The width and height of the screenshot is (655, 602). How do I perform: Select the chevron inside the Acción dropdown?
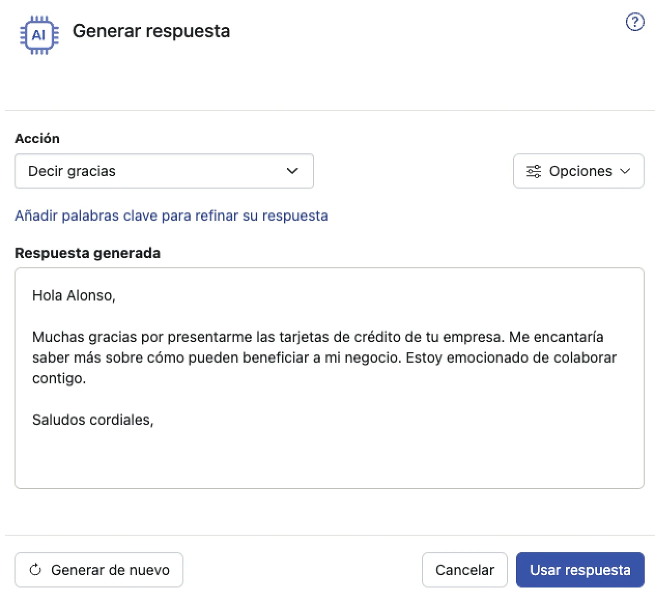point(292,171)
